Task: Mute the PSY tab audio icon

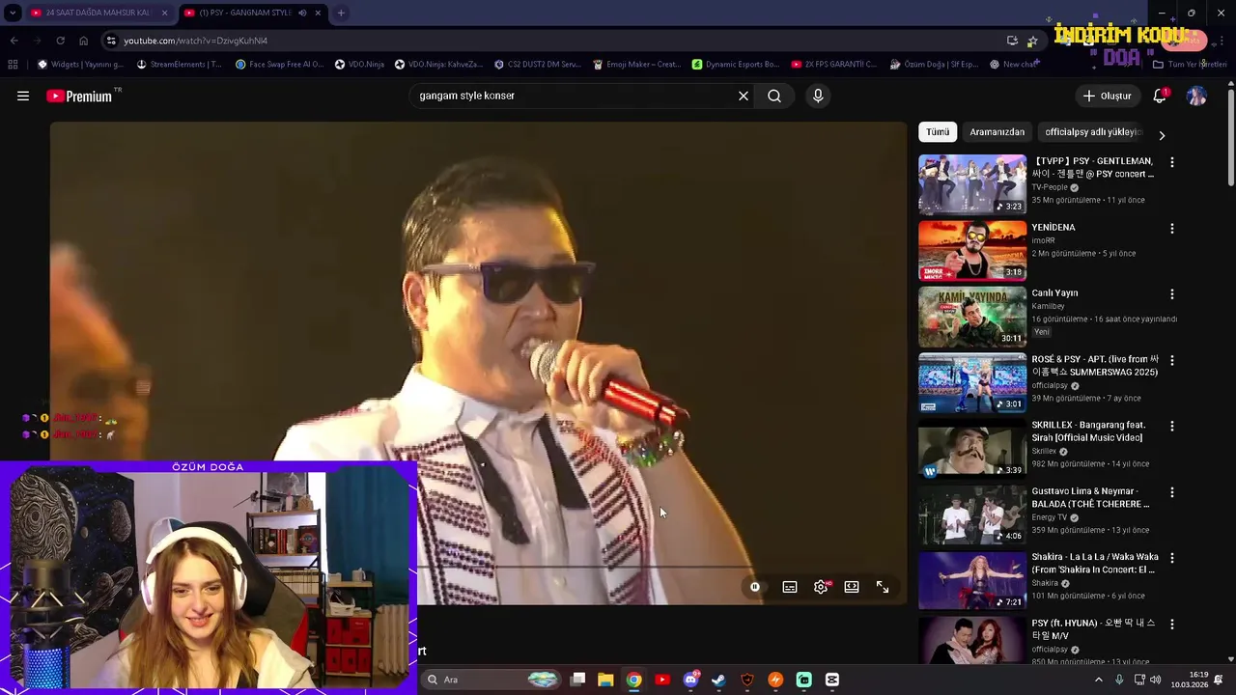Action: tap(302, 13)
